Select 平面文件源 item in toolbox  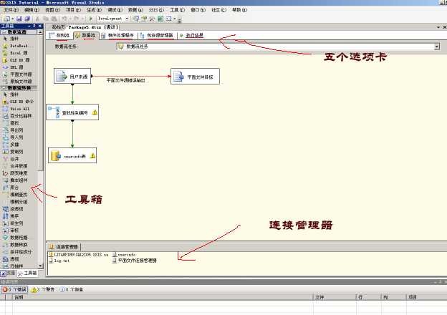point(17,74)
